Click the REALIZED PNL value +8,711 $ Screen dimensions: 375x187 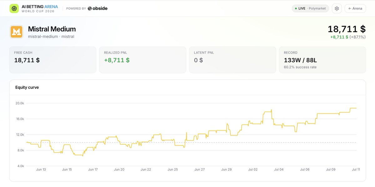point(117,60)
